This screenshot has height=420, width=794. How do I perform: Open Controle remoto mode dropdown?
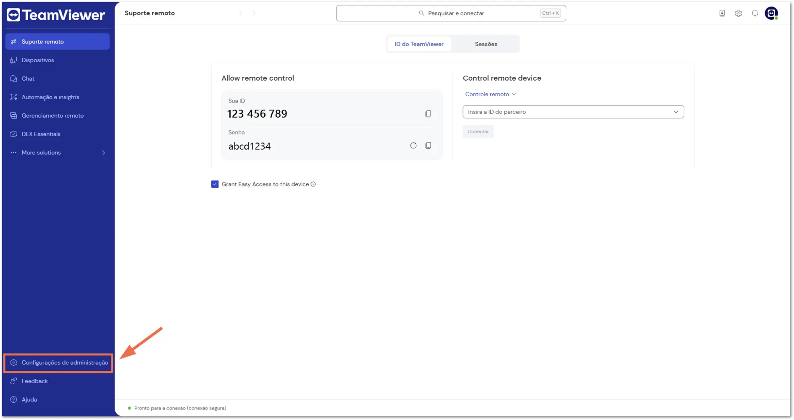pyautogui.click(x=491, y=94)
